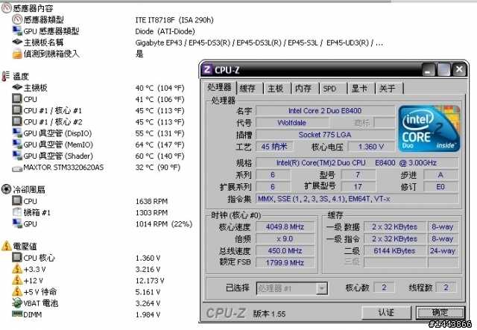Click the DIMM memory module icon
This screenshot has width=477, height=330.
[x=17, y=314]
